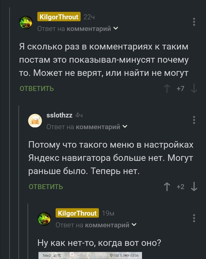Upvote KilgorThrout's comment rated +7
Viewport: 206px width, 259px height.
coord(167,88)
